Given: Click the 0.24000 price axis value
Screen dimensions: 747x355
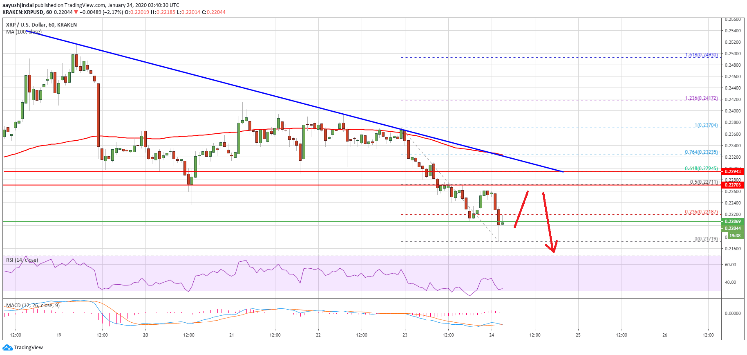Looking at the screenshot, I should pos(733,111).
